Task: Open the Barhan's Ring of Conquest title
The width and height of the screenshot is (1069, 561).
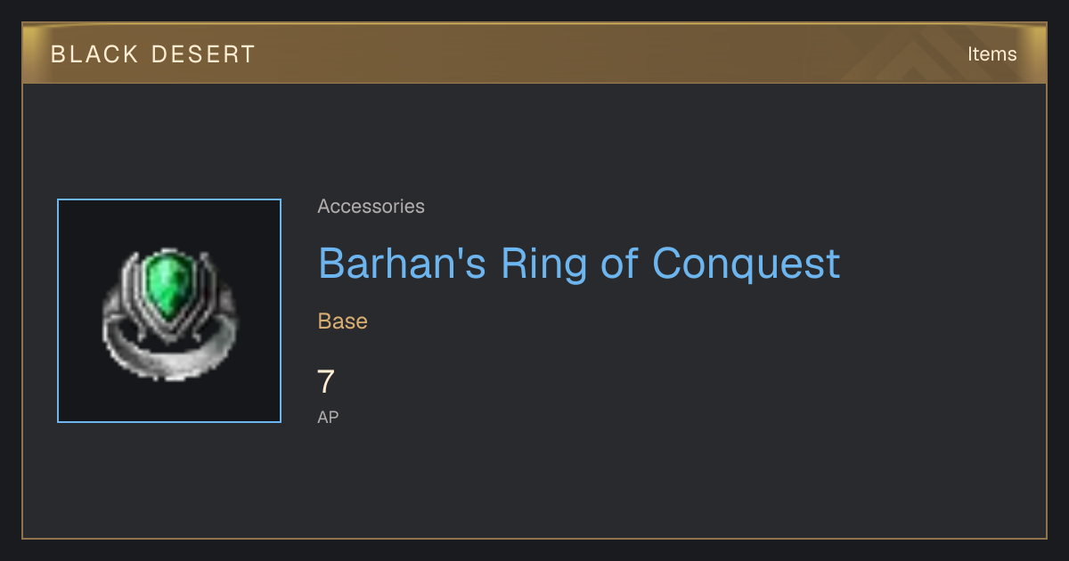Action: pyautogui.click(x=579, y=263)
